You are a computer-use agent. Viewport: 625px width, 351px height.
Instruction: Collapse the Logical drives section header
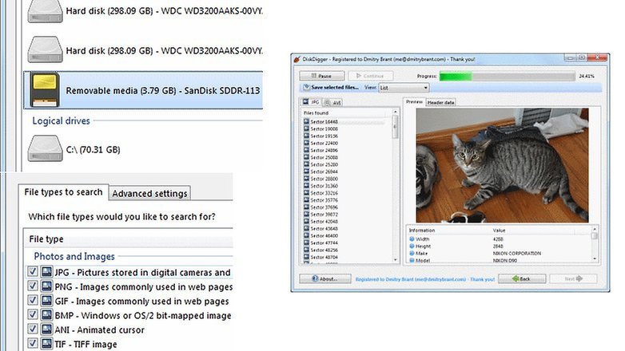tap(61, 120)
